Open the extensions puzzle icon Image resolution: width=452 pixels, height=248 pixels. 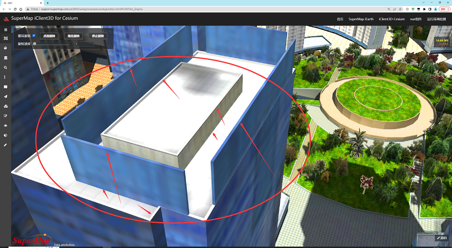[x=424, y=9]
